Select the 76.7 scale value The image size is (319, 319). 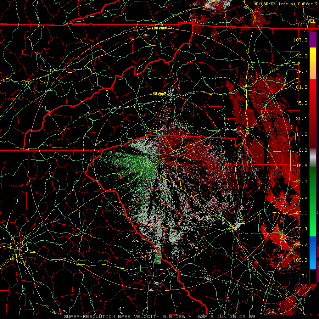tap(302, 71)
